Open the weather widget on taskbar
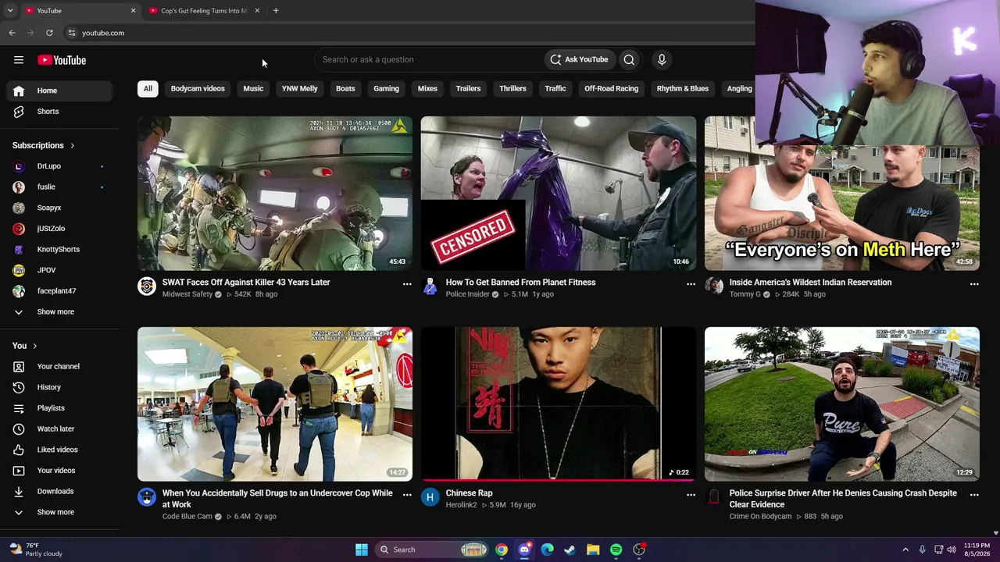Image resolution: width=1000 pixels, height=562 pixels. click(x=35, y=550)
